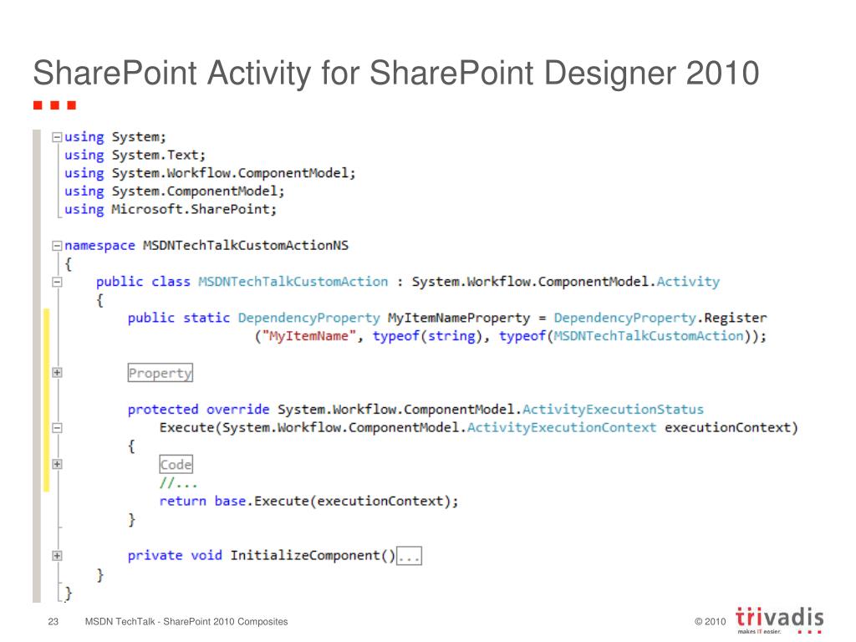Click the slide number 23
The height and width of the screenshot is (642, 856).
point(53,621)
